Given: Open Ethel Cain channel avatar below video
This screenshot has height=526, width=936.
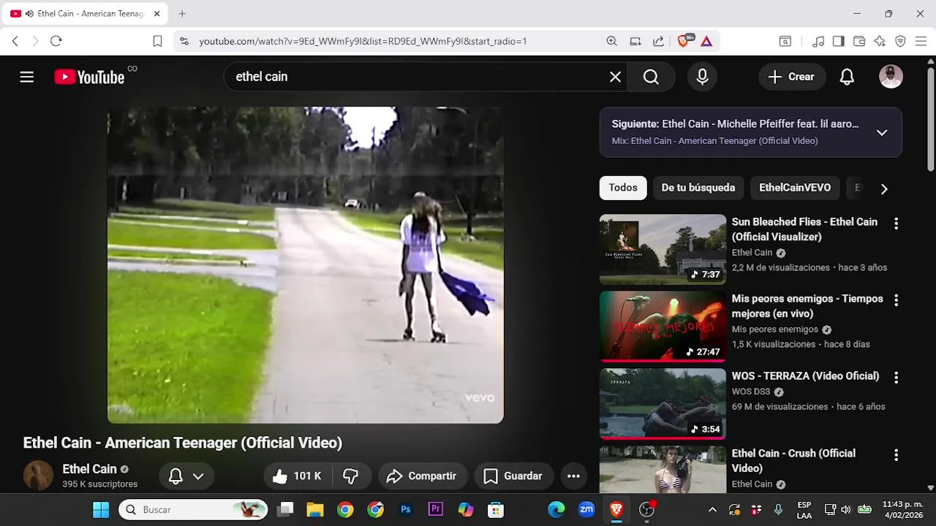Looking at the screenshot, I should click(38, 476).
